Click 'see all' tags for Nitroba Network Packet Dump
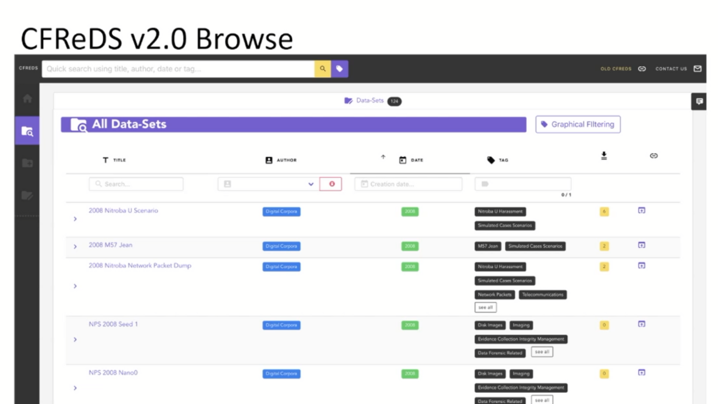 (x=485, y=308)
